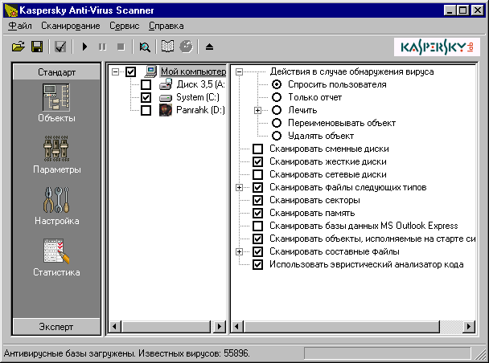Expand the Лечить option node
This screenshot has height=363, width=489.
tap(257, 110)
